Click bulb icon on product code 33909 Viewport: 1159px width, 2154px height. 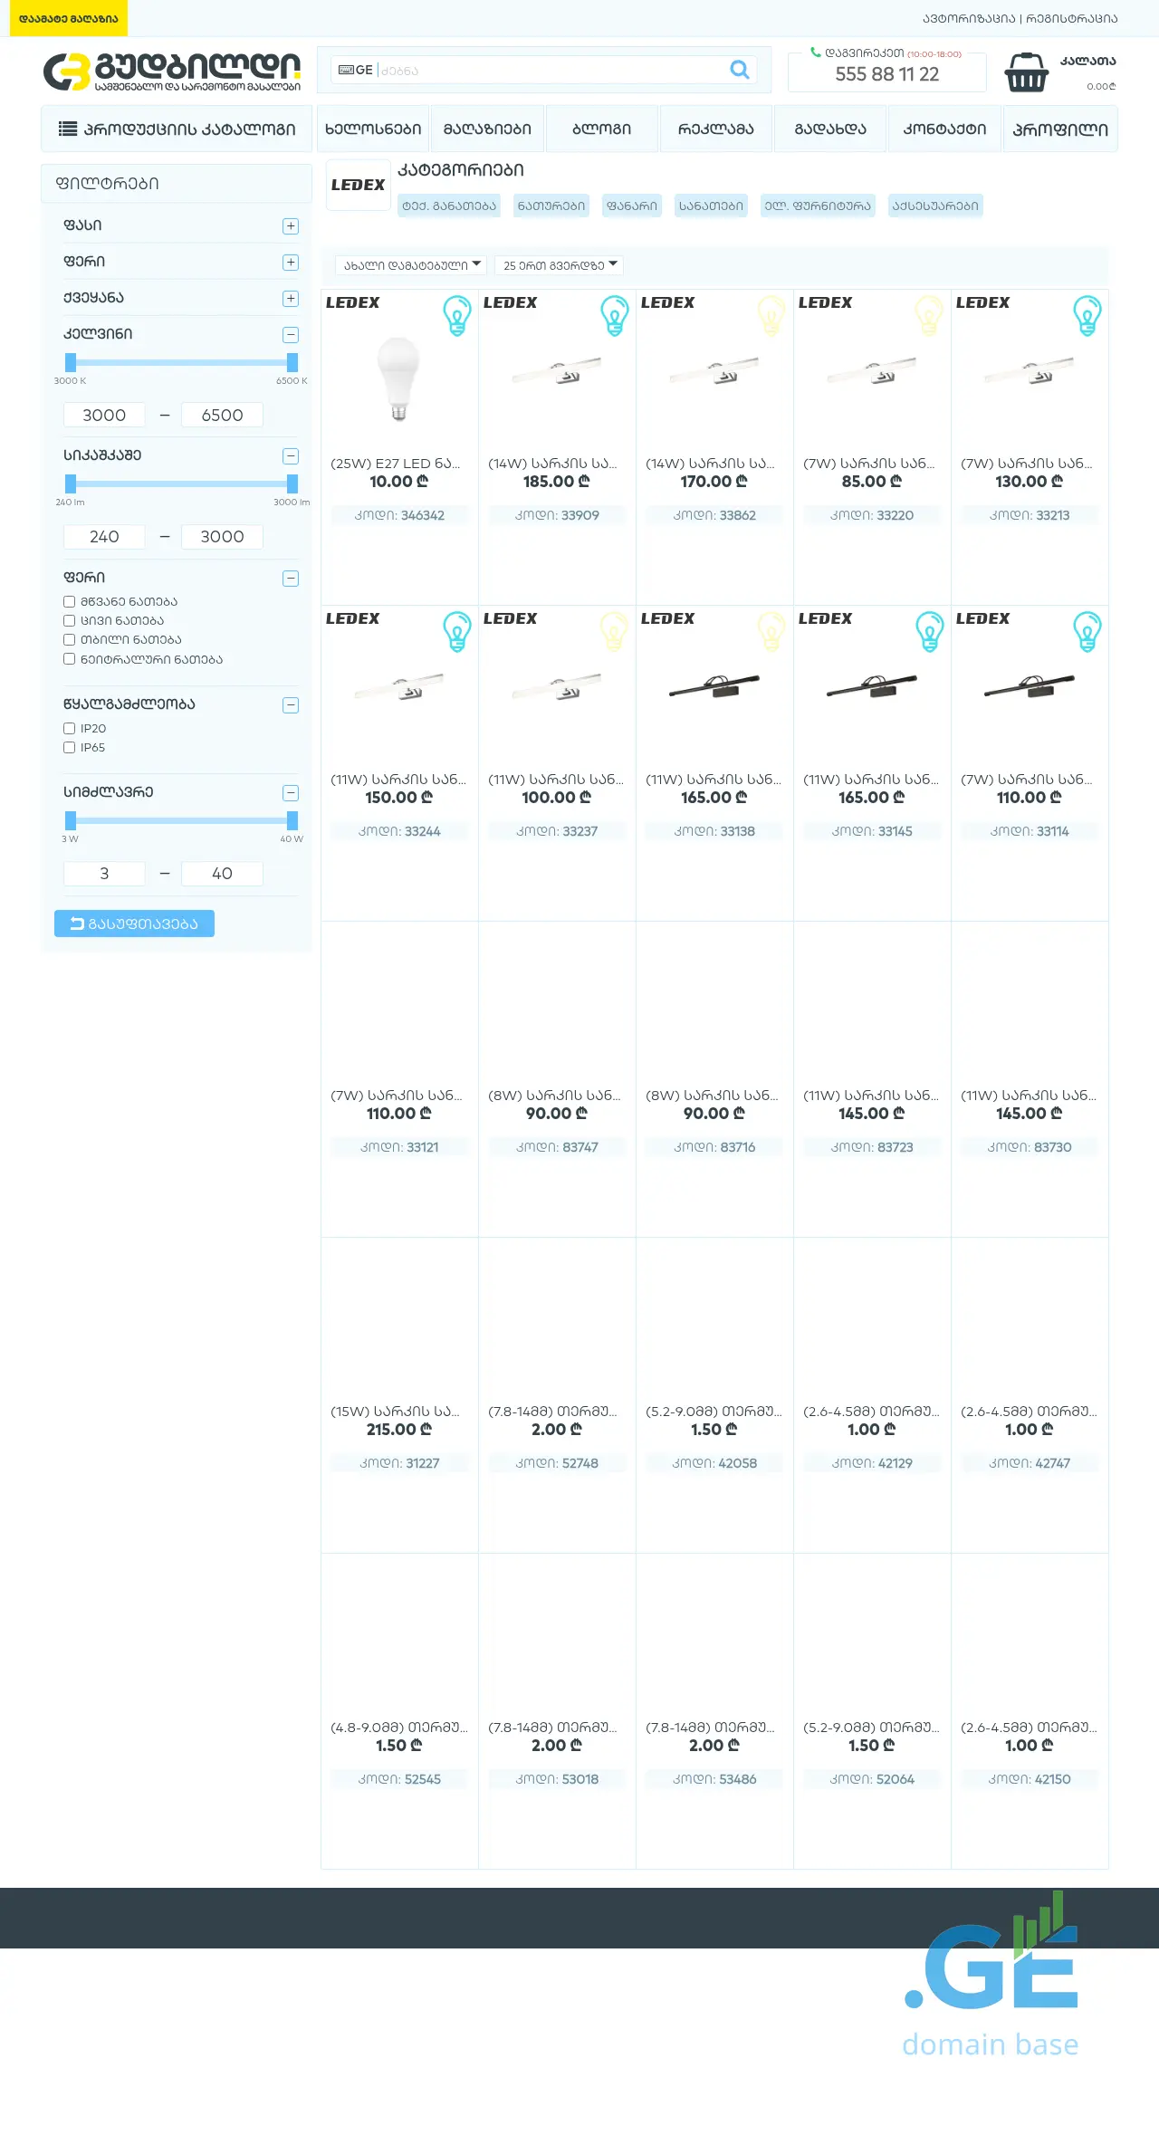614,315
